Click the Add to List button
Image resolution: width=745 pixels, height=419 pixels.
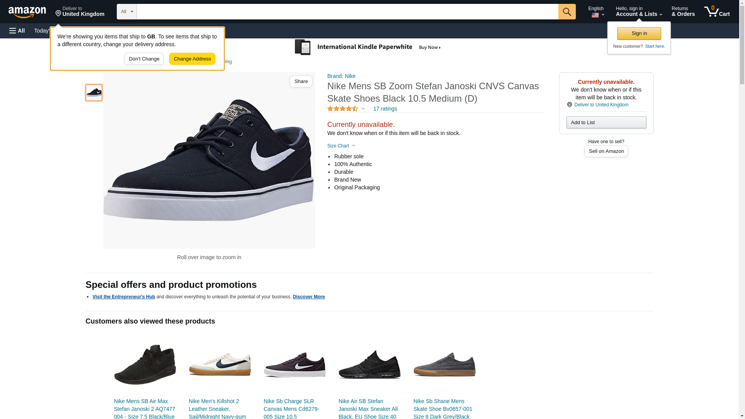point(606,123)
